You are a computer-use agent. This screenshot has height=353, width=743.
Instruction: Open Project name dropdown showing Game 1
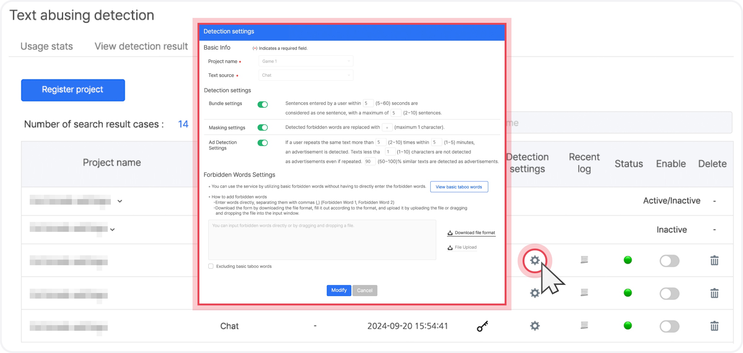point(306,61)
